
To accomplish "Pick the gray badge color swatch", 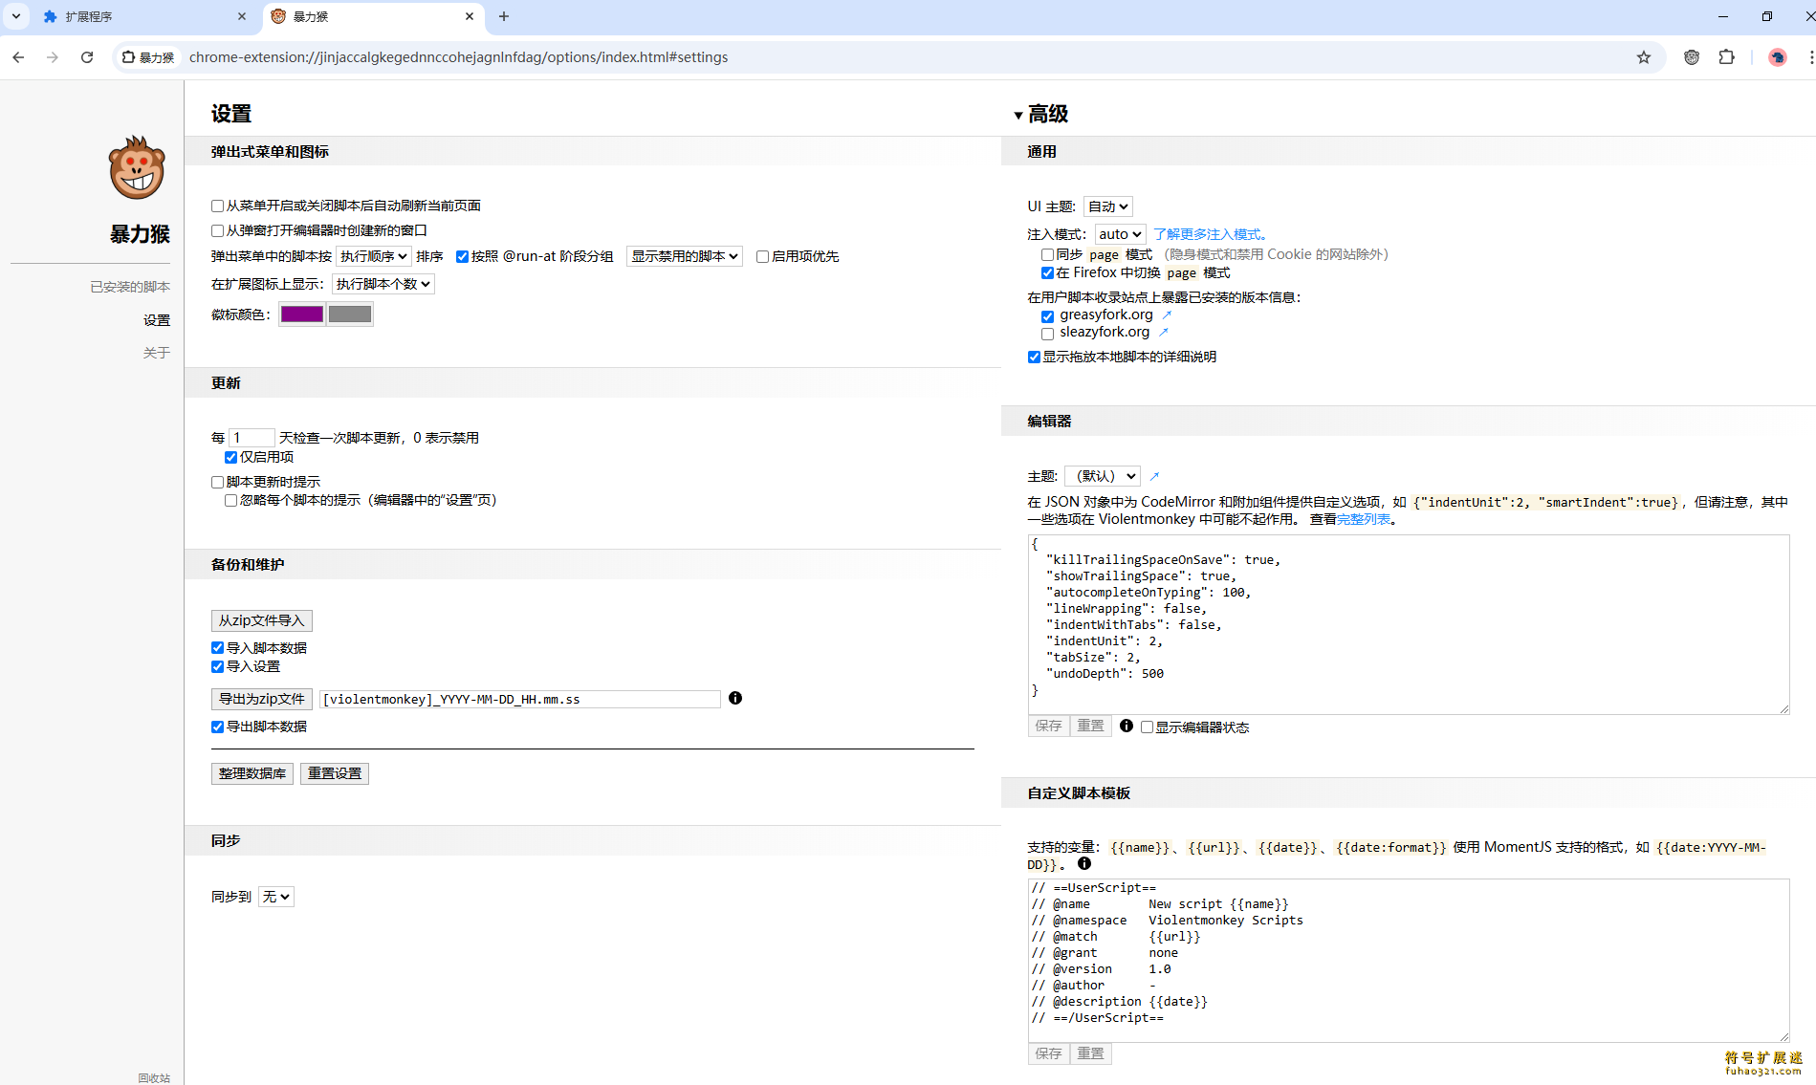I will (x=350, y=315).
